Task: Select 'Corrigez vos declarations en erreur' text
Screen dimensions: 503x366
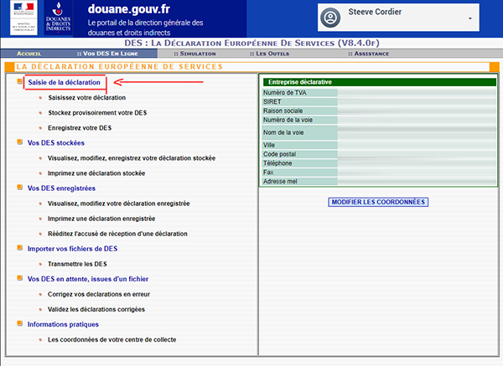Action: (99, 294)
